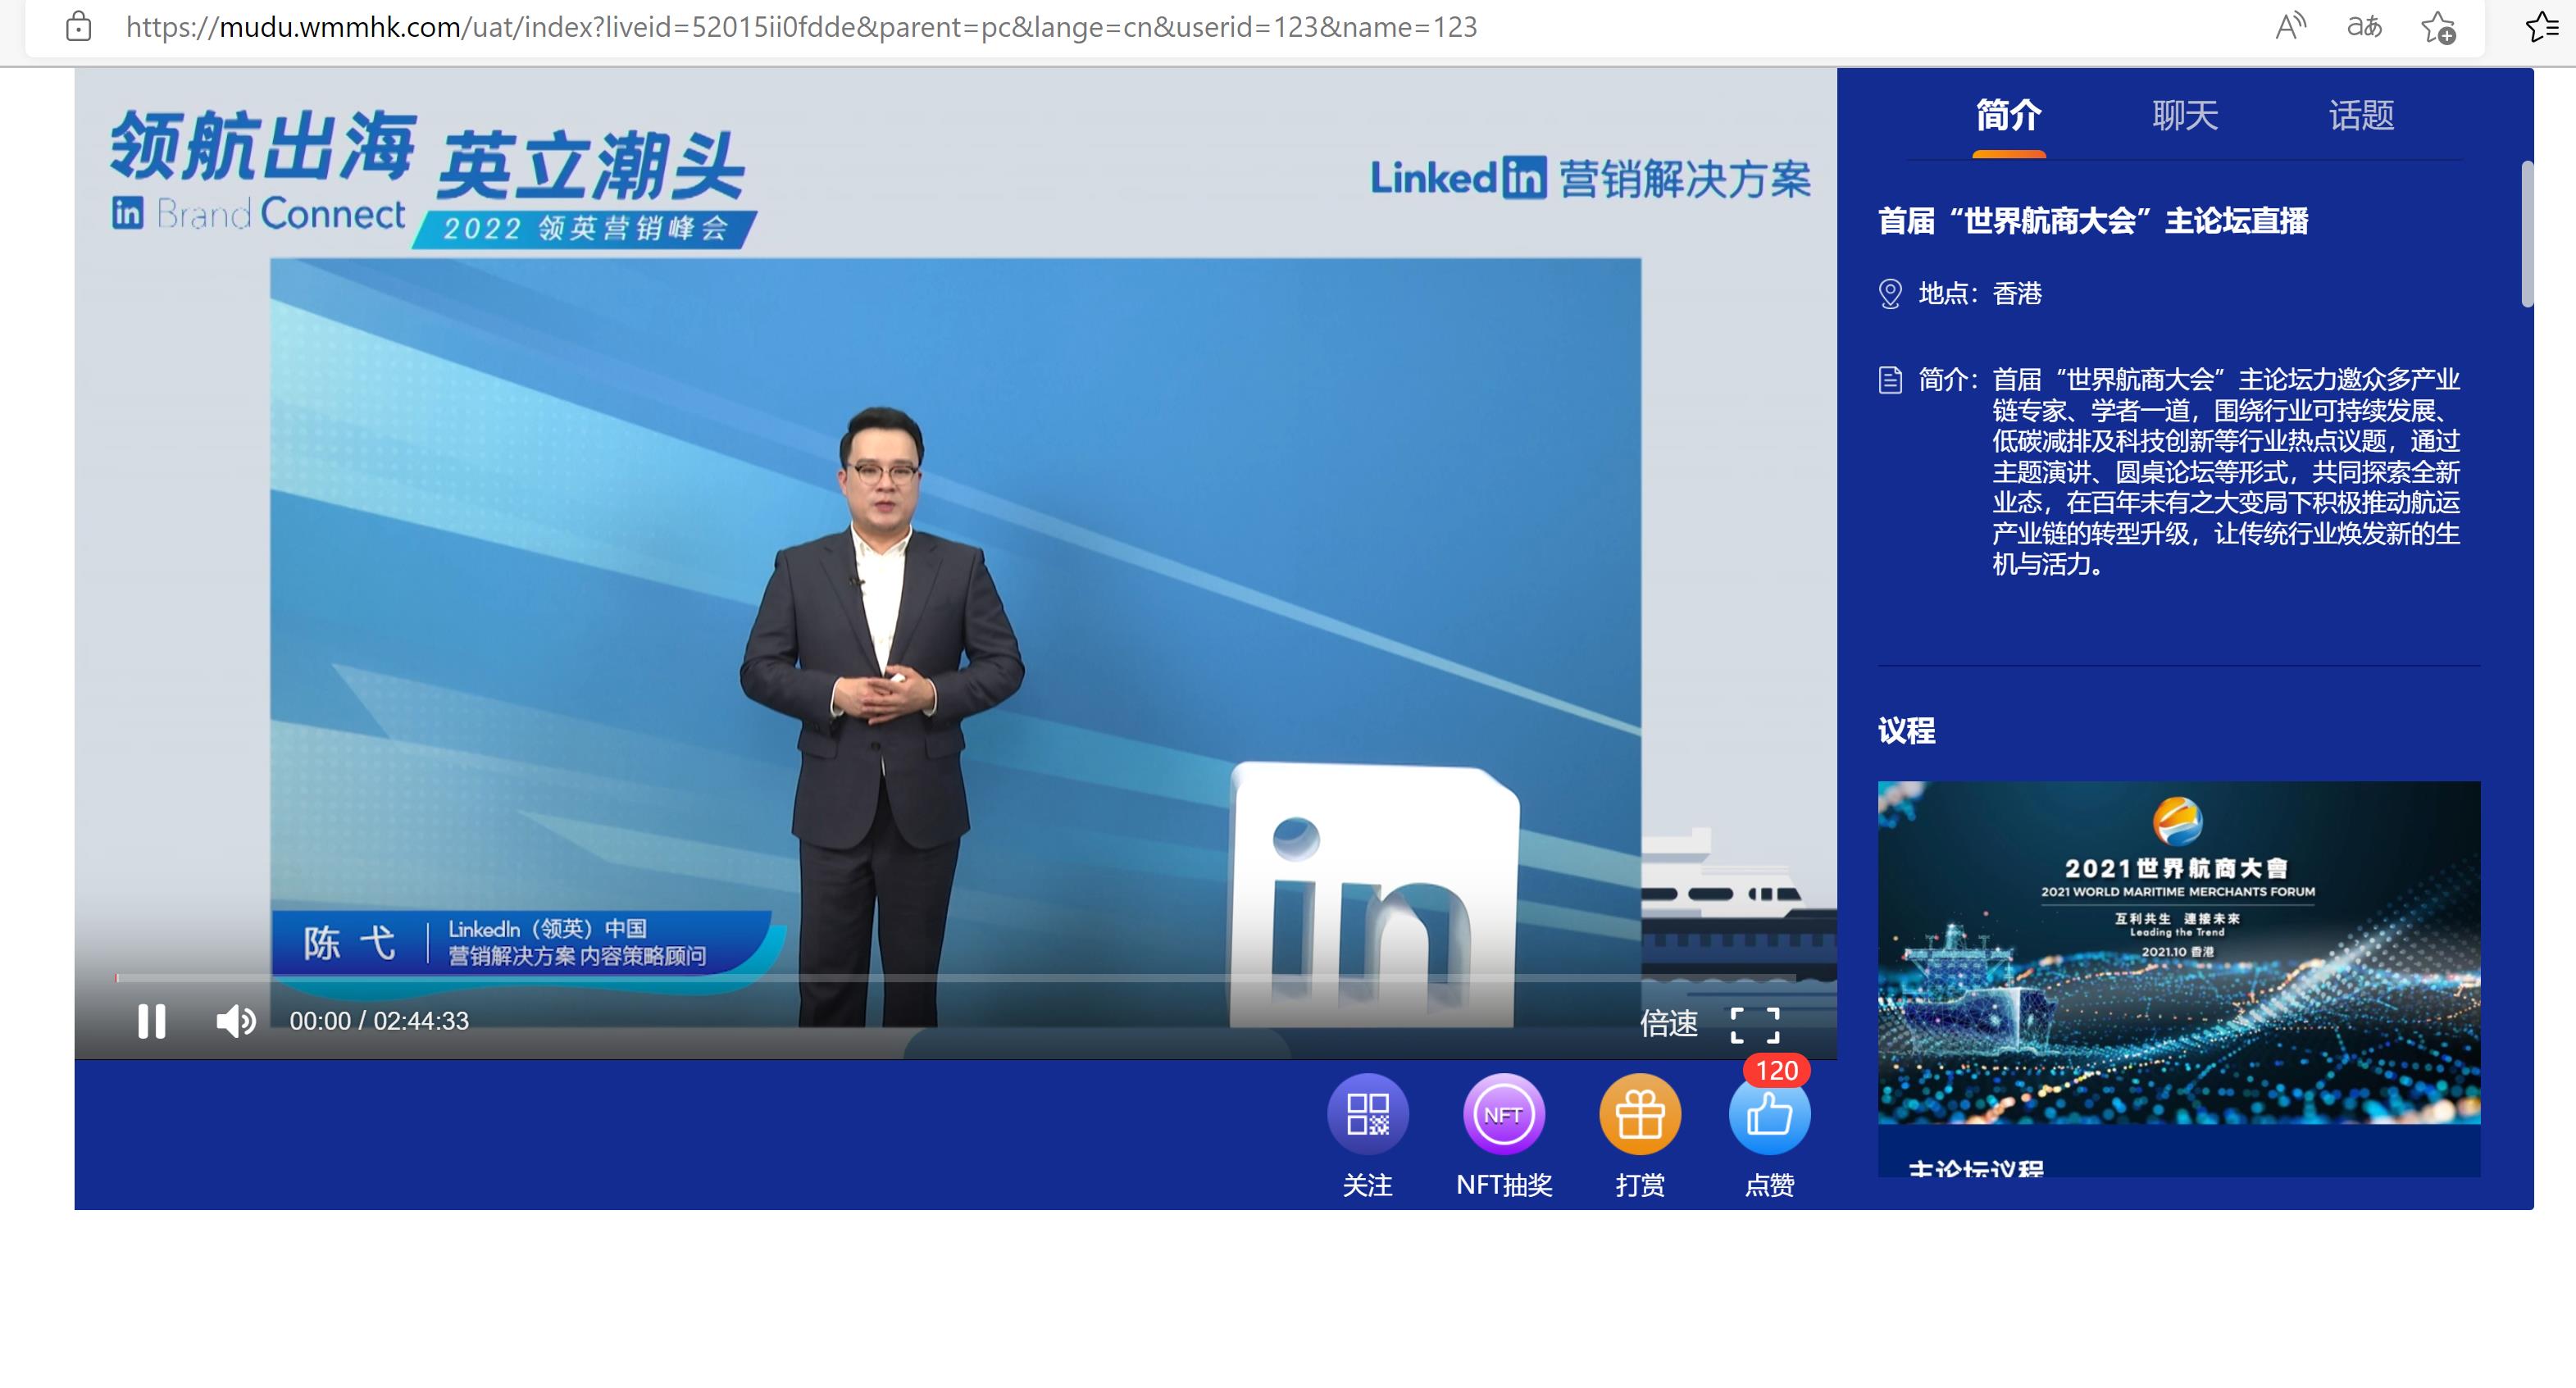Add this page to favorites
The image size is (2576, 1388).
coord(2438,27)
